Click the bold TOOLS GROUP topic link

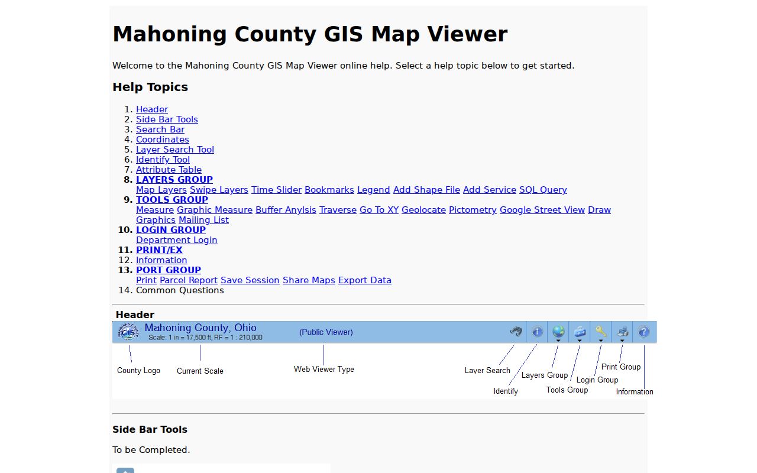tap(172, 200)
